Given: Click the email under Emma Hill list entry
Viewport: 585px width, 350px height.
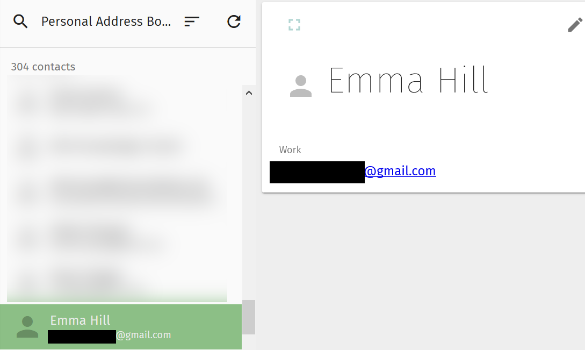Looking at the screenshot, I should [x=143, y=335].
